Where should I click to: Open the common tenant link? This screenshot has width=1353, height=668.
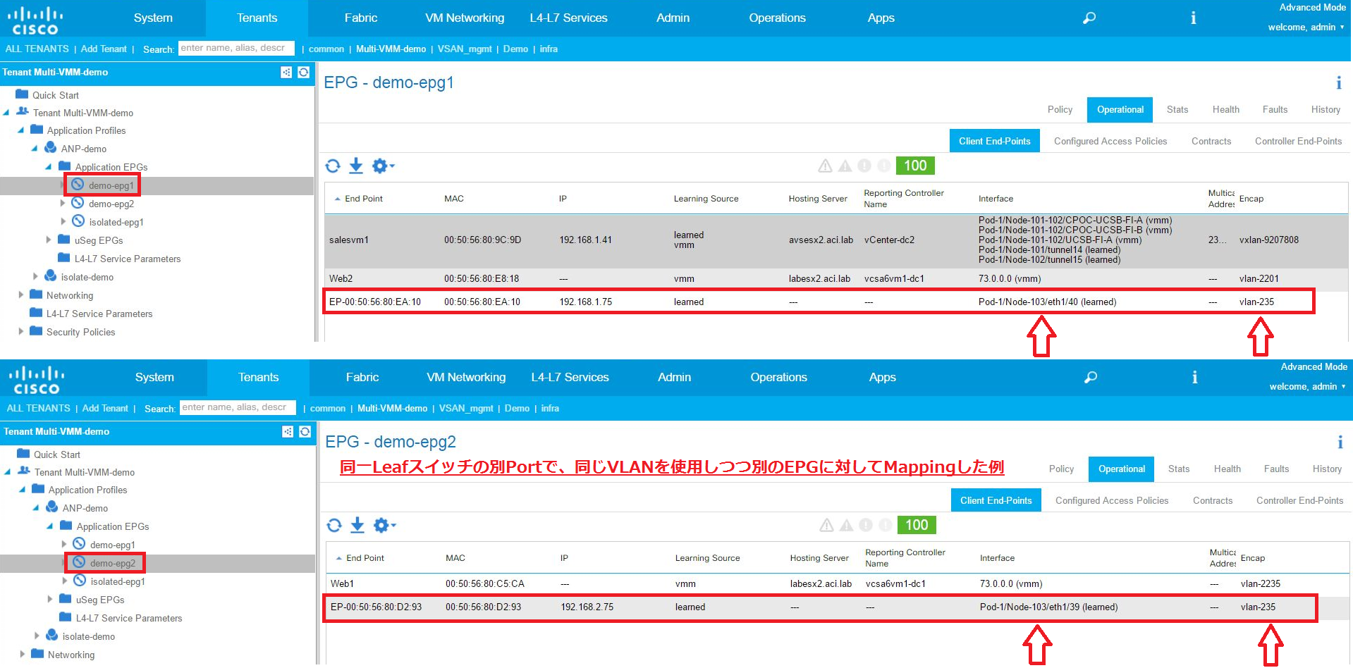326,49
